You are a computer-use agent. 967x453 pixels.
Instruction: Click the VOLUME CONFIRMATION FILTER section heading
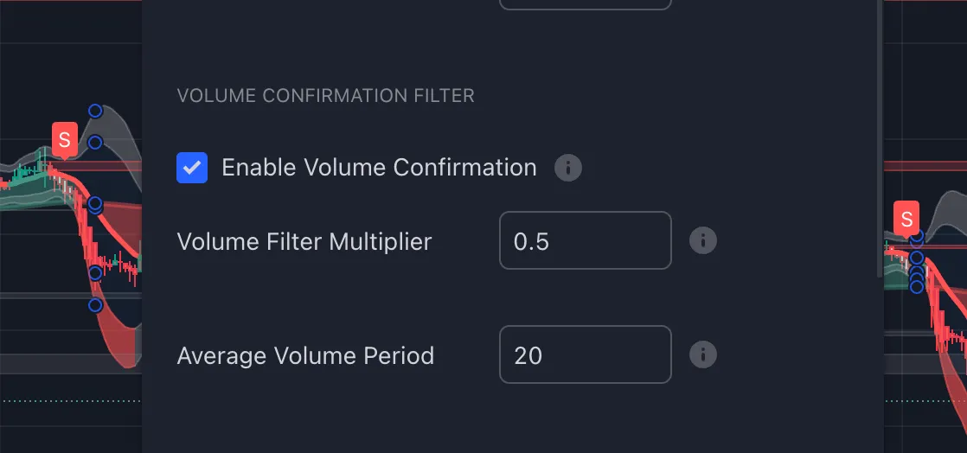325,96
